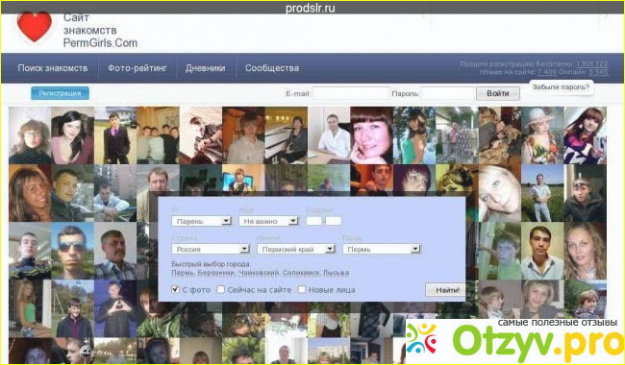Go to the Фото-рейтинг section
This screenshot has height=365, width=625.
point(137,68)
